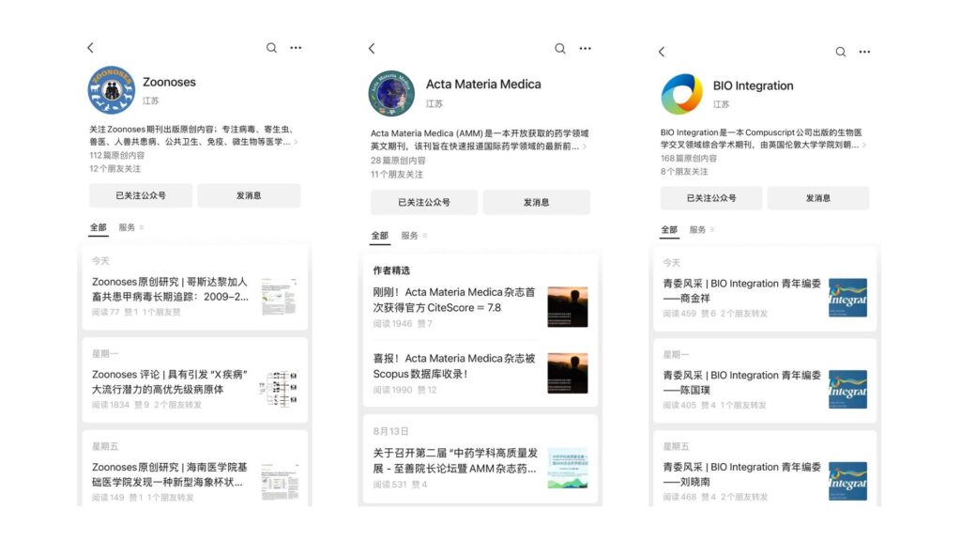Select the 全部 tab in Zoonoses
961x541 pixels.
[x=98, y=227]
